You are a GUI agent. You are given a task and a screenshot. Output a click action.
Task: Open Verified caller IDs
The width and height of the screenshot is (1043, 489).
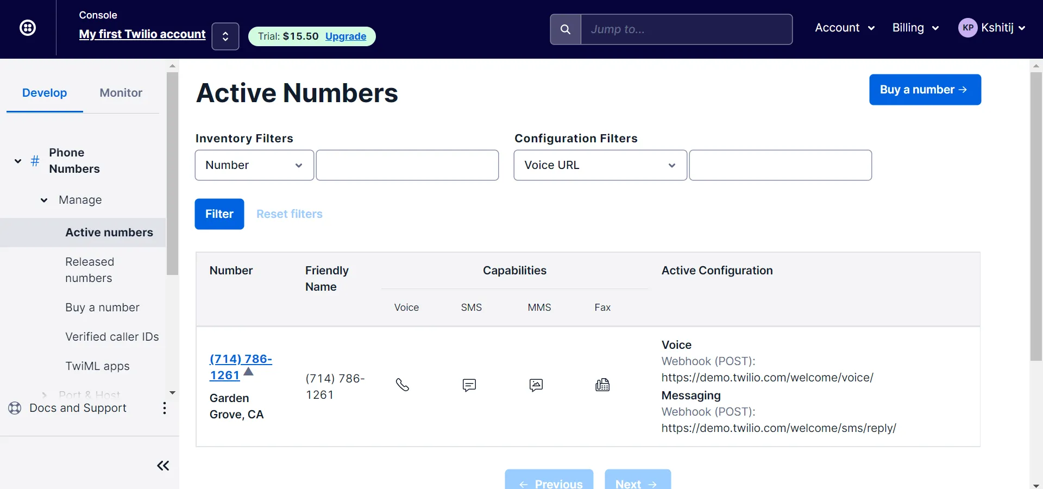click(x=112, y=337)
